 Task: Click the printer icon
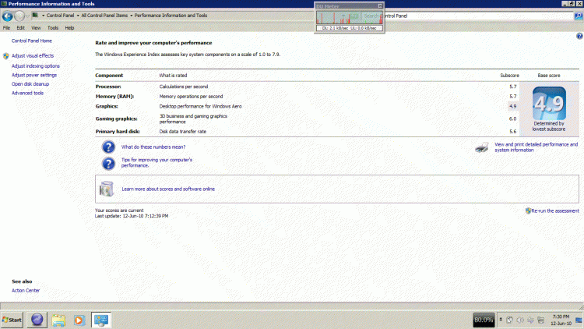click(482, 147)
